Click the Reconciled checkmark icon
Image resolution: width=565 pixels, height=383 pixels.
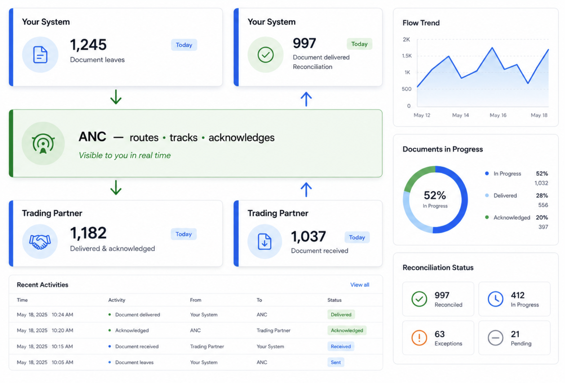pyautogui.click(x=419, y=299)
